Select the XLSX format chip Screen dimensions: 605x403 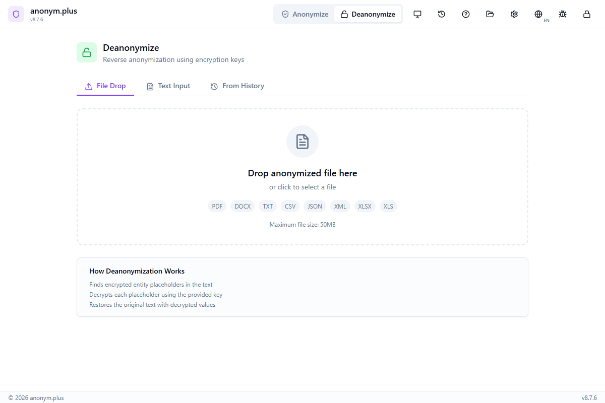tap(365, 206)
